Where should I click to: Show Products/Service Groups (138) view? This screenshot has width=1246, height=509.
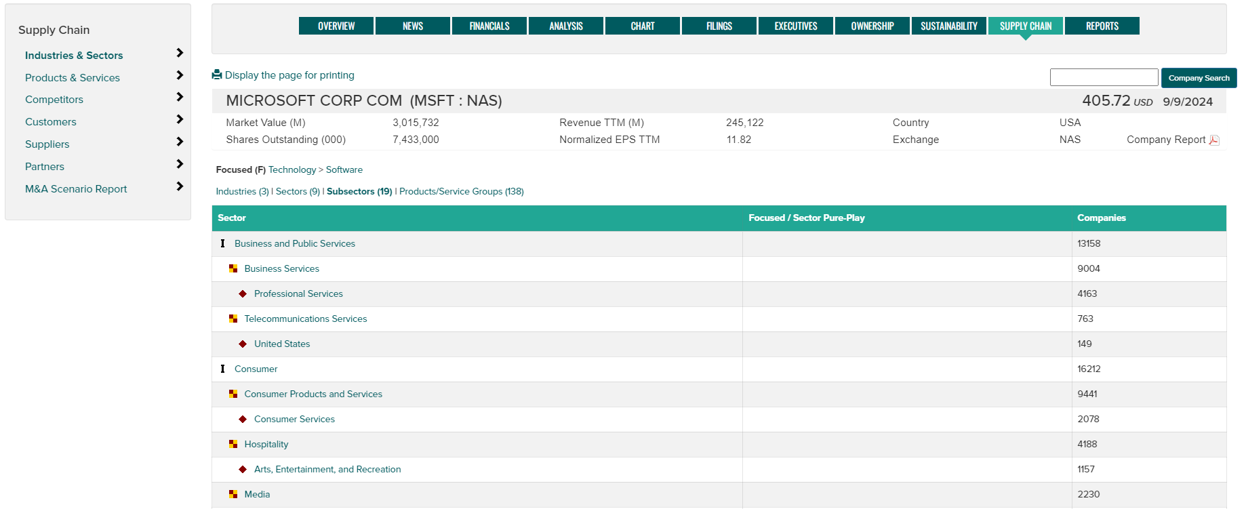click(x=462, y=191)
